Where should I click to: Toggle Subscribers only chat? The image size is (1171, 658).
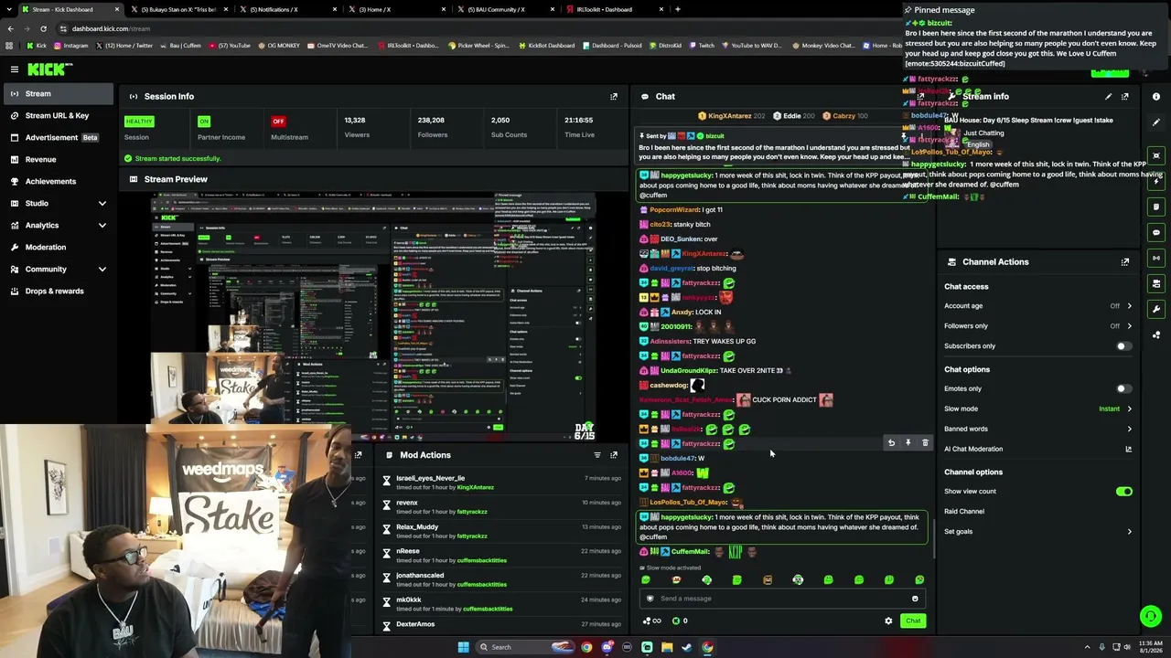1123,346
